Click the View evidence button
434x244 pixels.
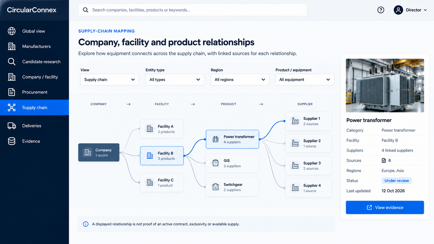pyautogui.click(x=385, y=207)
